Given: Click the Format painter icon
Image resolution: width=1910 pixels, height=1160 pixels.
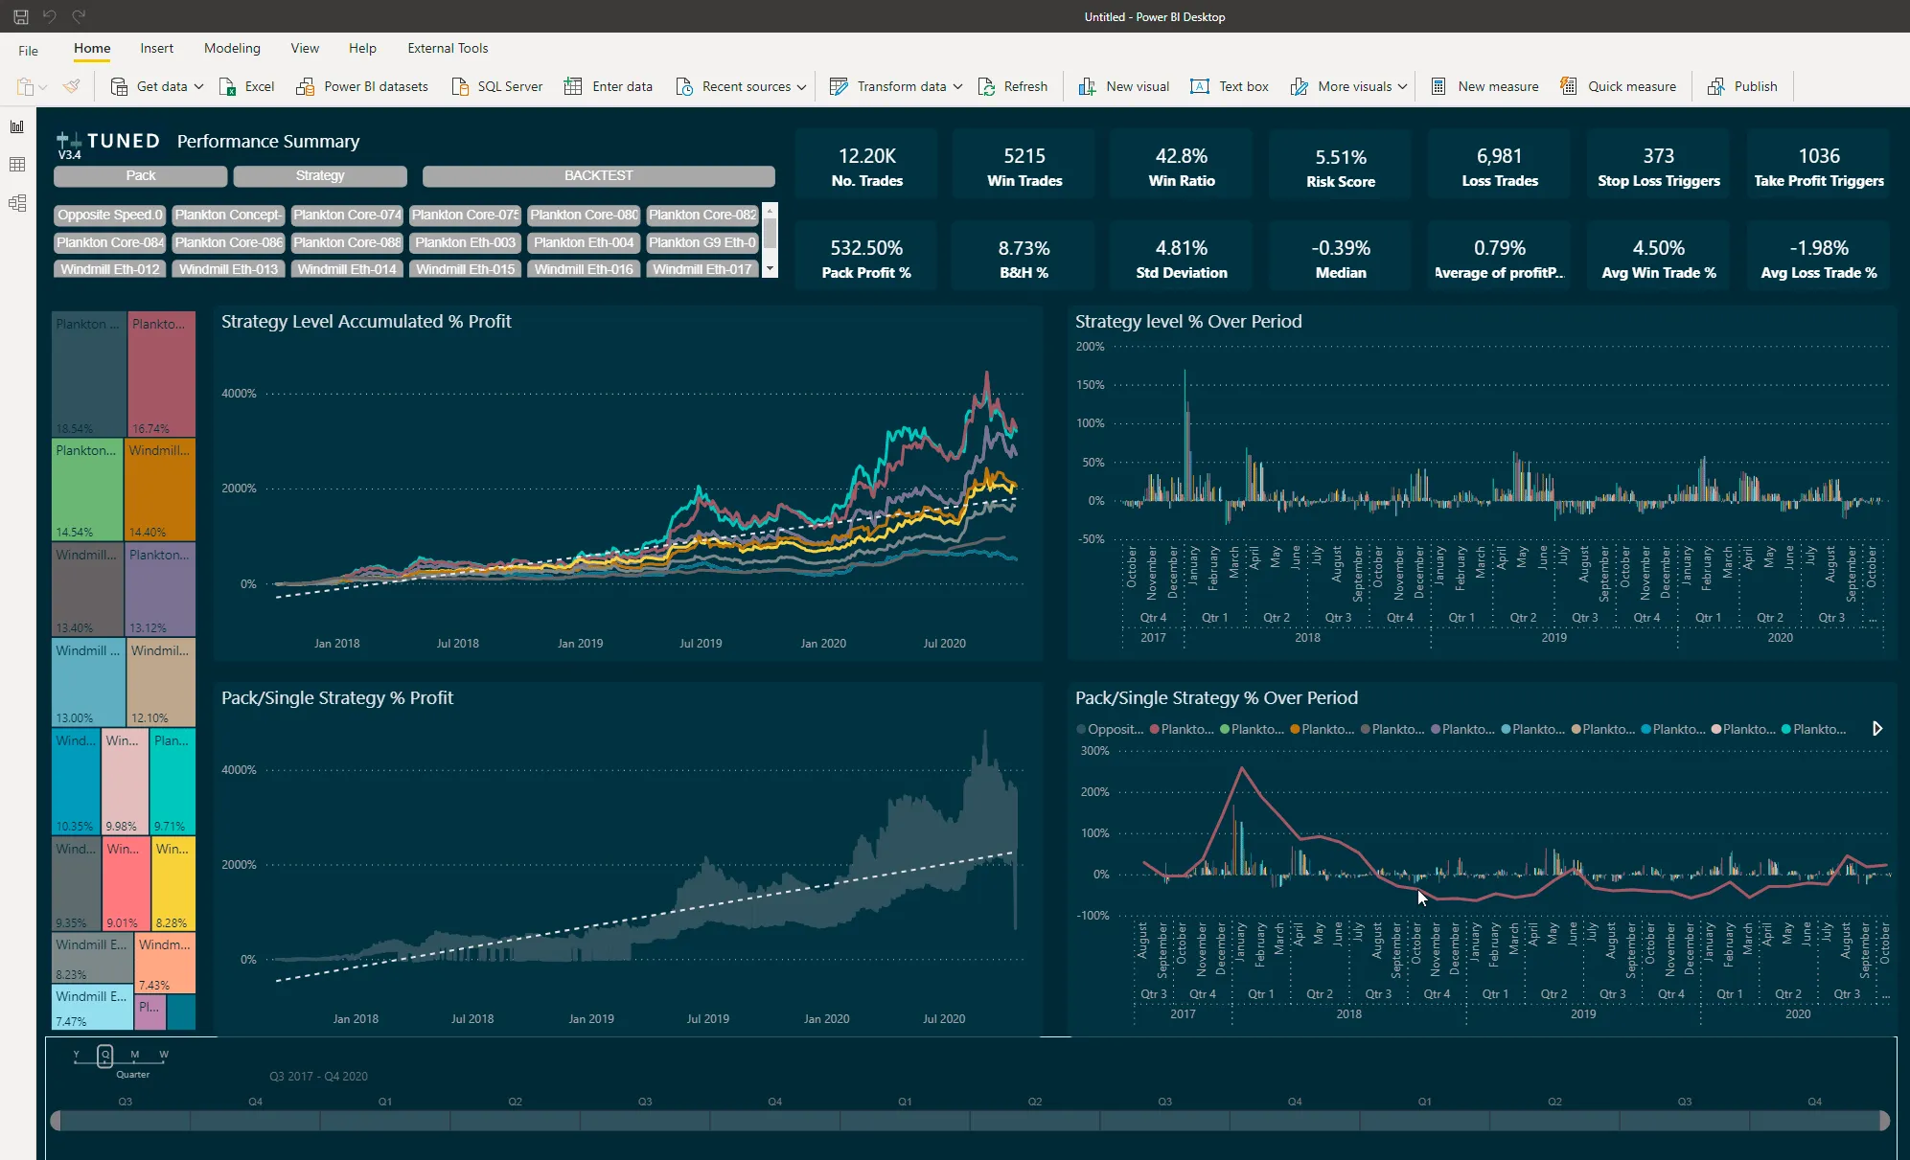Looking at the screenshot, I should point(71,86).
